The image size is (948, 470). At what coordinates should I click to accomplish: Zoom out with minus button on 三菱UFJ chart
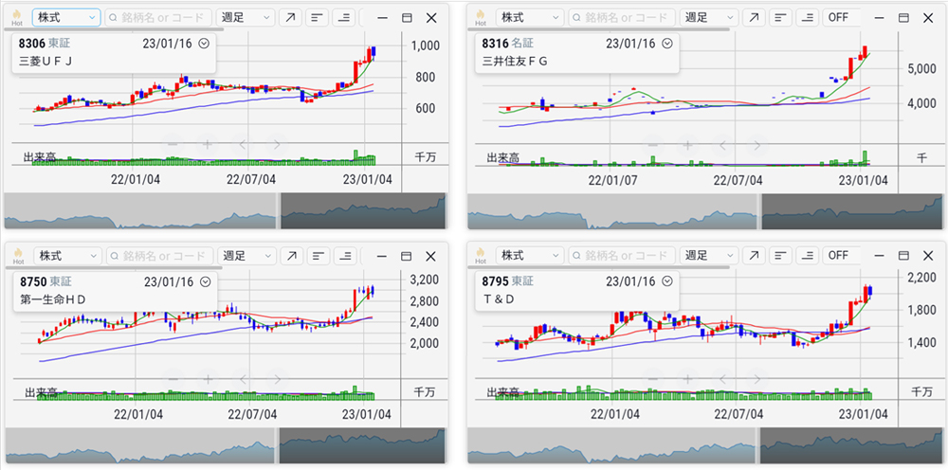click(173, 144)
